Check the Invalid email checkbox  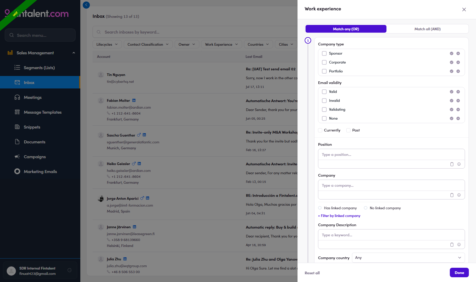tap(324, 101)
